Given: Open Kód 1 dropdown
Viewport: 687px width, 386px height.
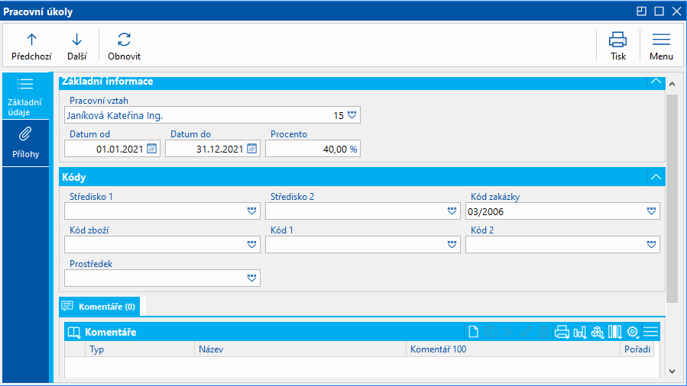Looking at the screenshot, I should point(452,245).
